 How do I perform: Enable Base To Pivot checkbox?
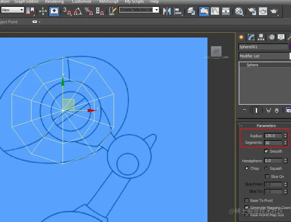(x=246, y=200)
